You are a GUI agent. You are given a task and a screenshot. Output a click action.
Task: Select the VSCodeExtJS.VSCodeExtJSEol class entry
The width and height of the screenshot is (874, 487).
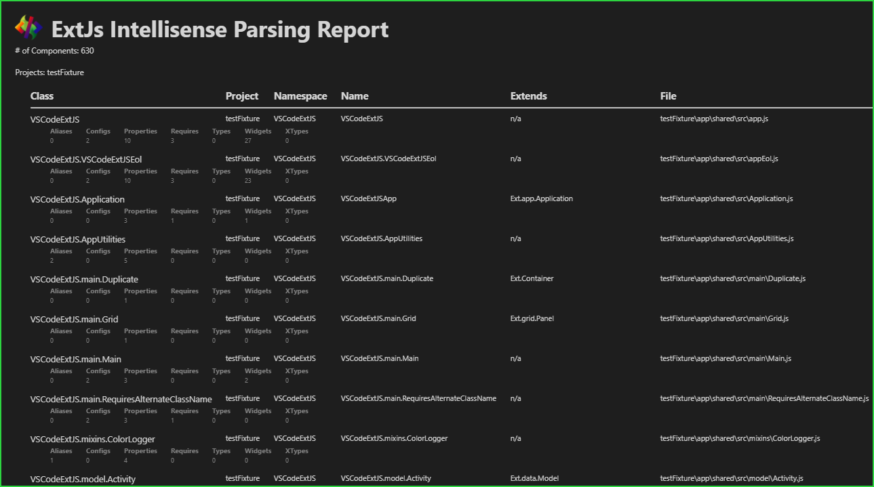click(x=86, y=160)
